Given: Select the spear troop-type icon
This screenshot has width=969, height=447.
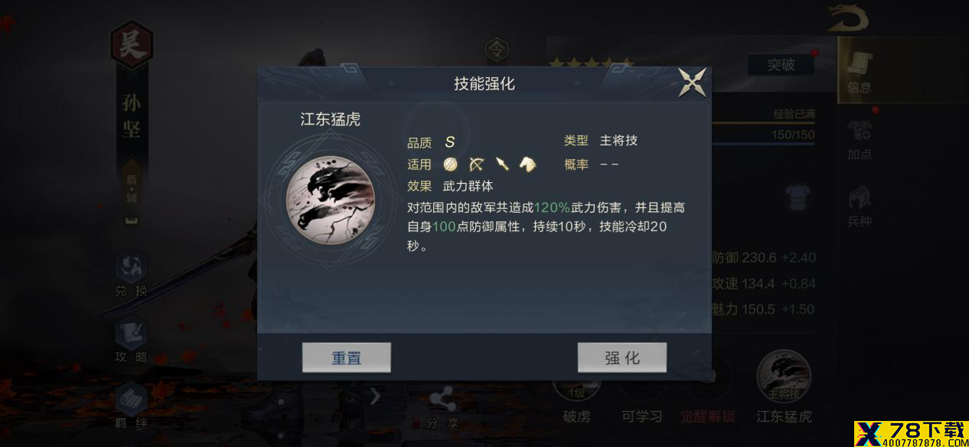Looking at the screenshot, I should [502, 164].
